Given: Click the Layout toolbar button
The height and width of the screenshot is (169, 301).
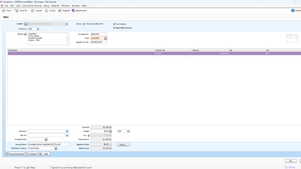Looking at the screenshot, I should (50, 10).
